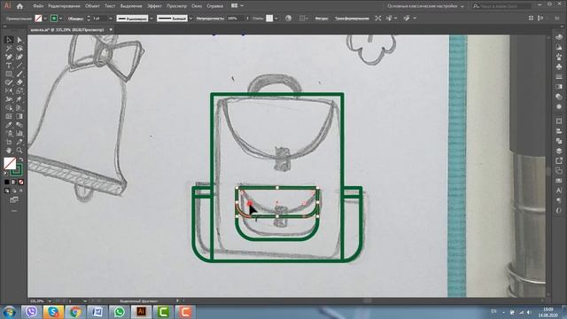This screenshot has height=319, width=567.
Task: Change the screen mode button
Action: pos(14,199)
